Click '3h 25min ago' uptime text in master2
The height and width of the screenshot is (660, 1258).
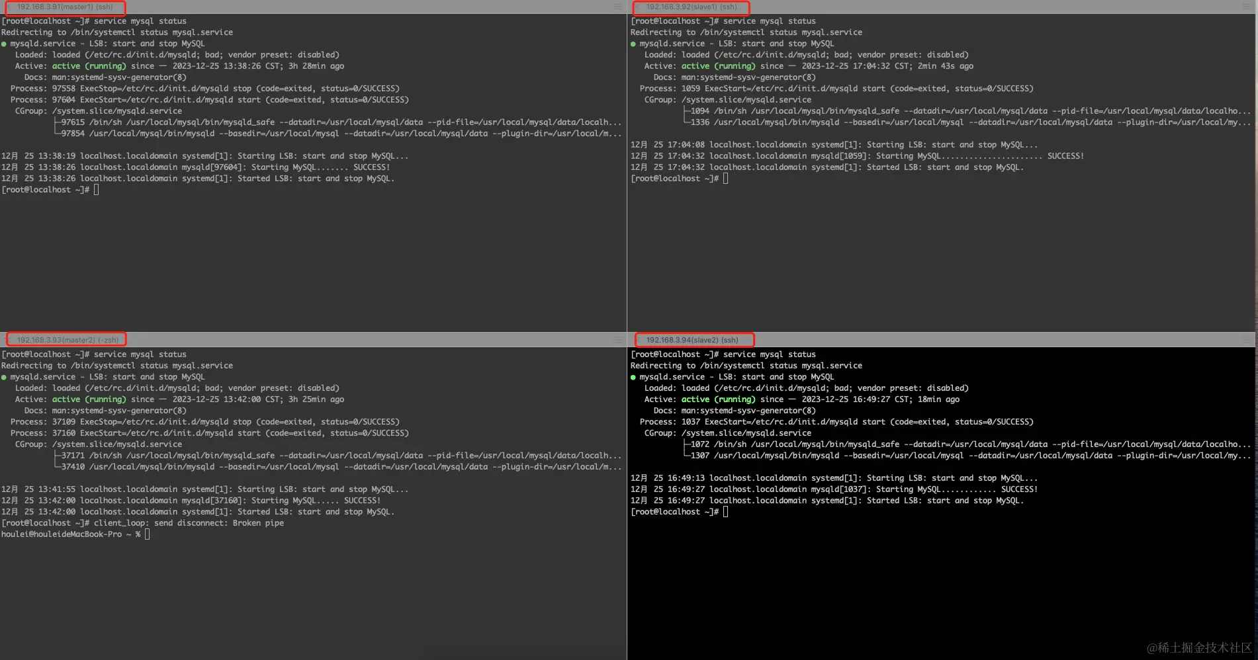click(316, 399)
